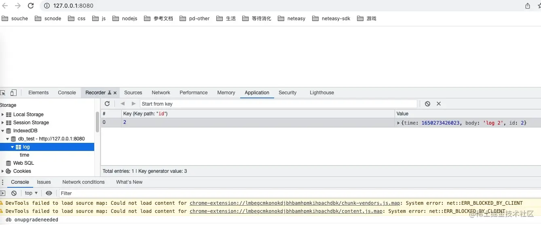This screenshot has height=225, width=541.
Task: Expand Local Storage in the sidebar
Action: (2, 115)
